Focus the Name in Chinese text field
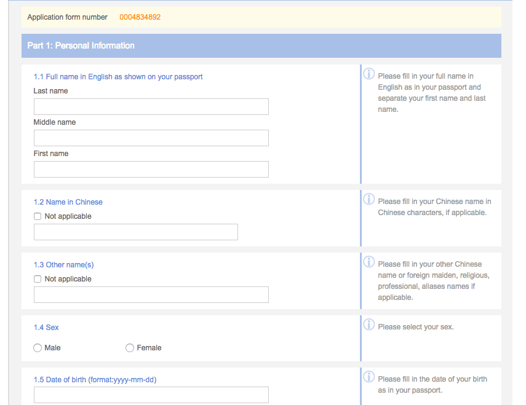 135,232
